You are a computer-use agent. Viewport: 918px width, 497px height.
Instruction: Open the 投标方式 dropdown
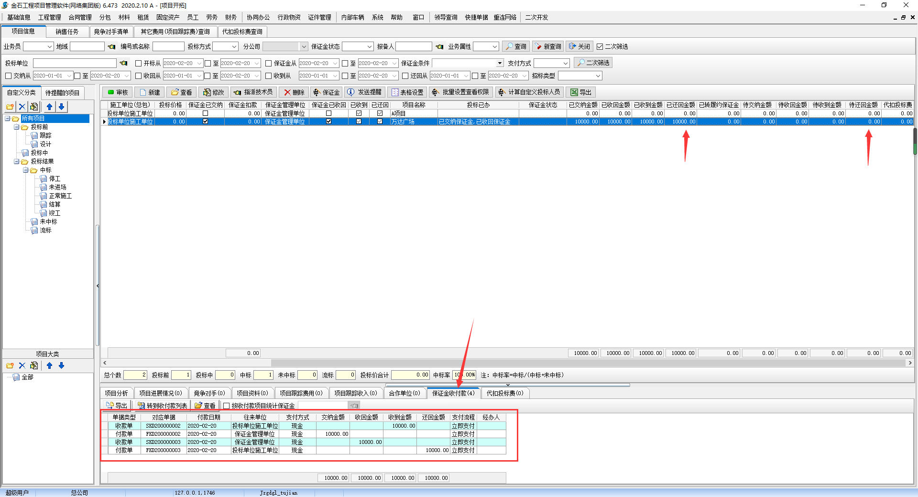[234, 46]
